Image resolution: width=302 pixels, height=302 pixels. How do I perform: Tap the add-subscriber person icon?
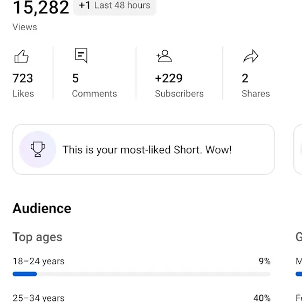point(164,56)
